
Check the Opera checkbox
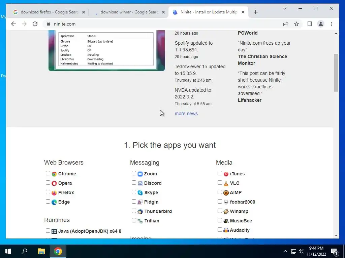pos(48,183)
